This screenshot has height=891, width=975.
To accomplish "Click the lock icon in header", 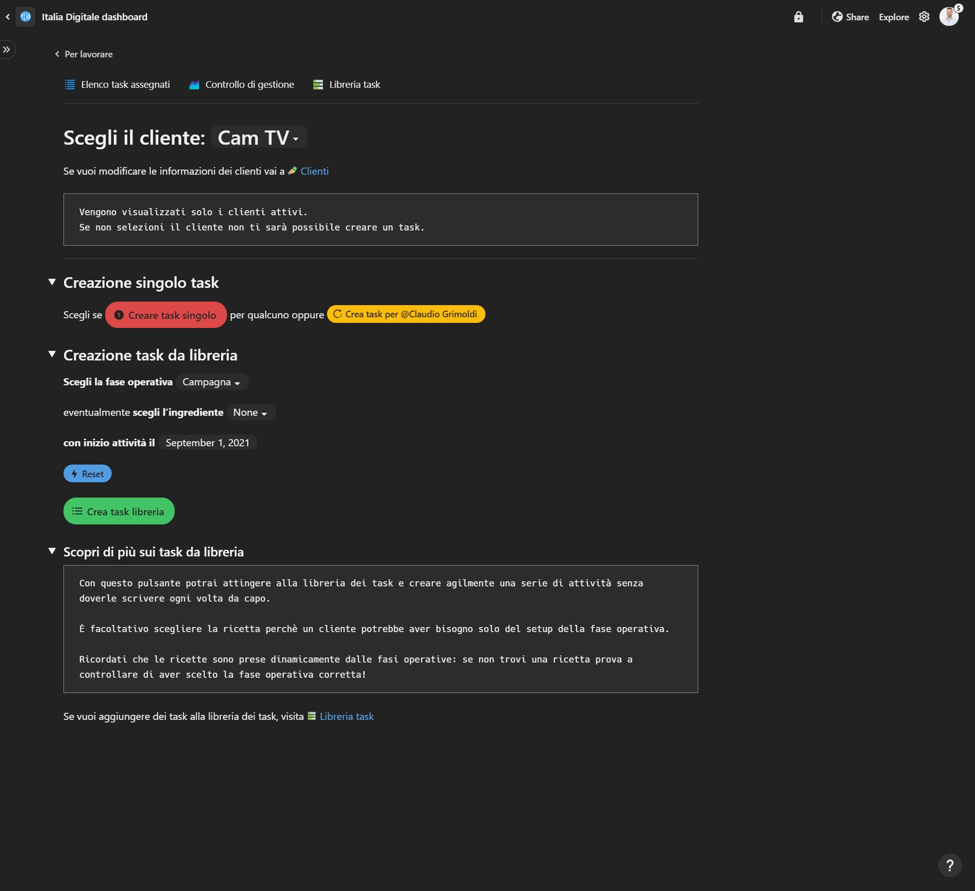I will click(798, 17).
